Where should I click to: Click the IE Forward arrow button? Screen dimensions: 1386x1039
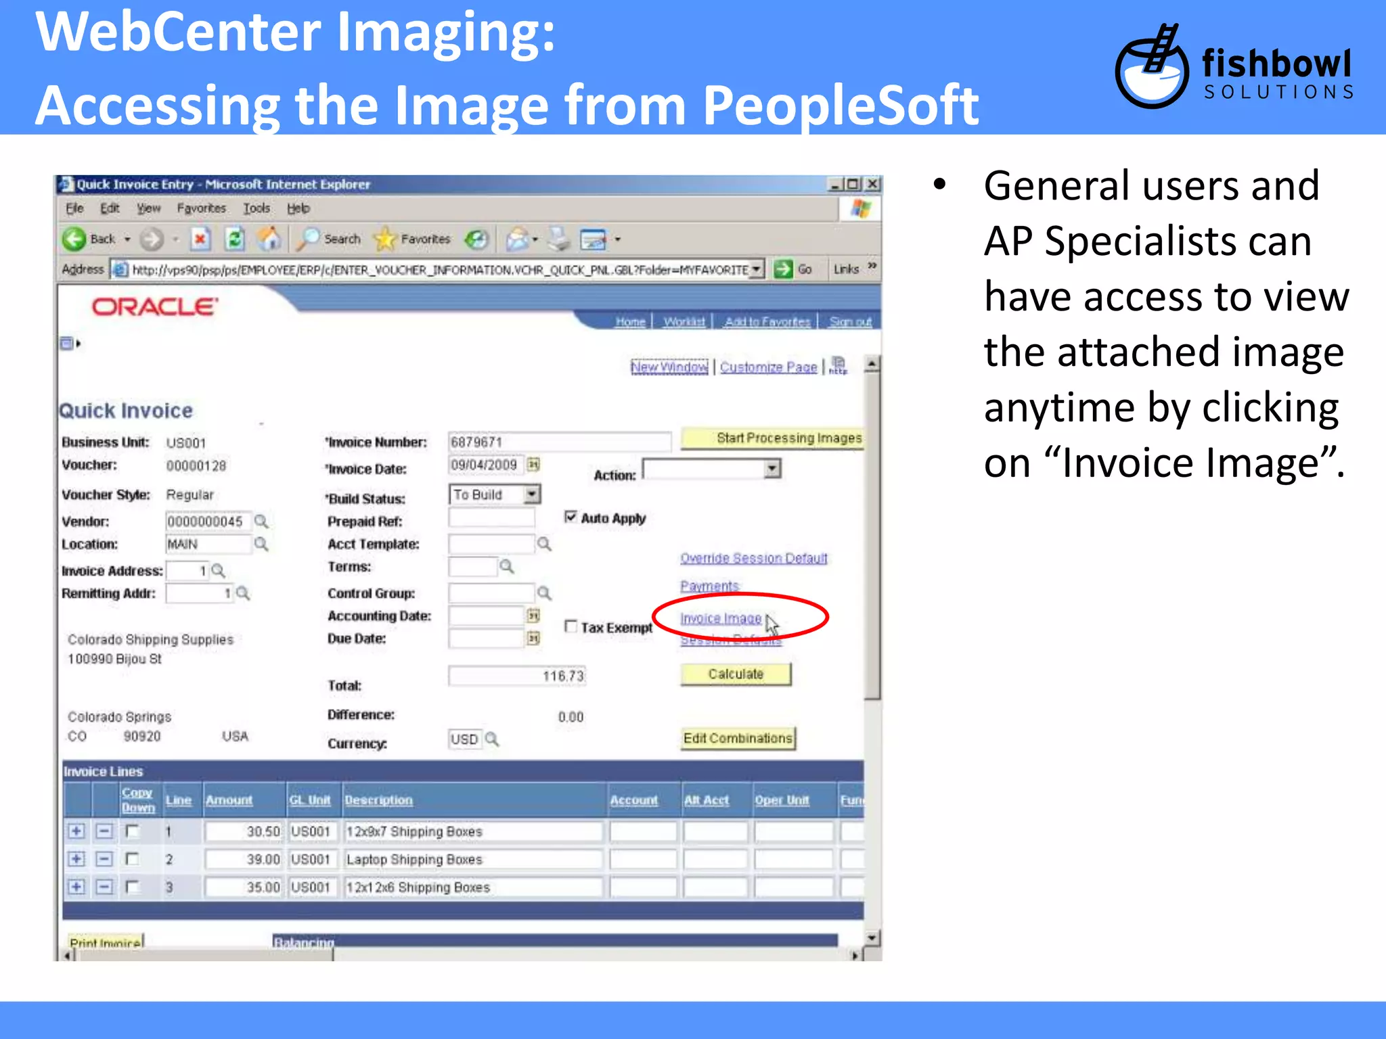click(x=152, y=239)
